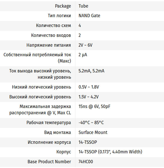Screen dimensions: 164x168
Task: Click the "Количество схем" label
Action: click(53, 25)
